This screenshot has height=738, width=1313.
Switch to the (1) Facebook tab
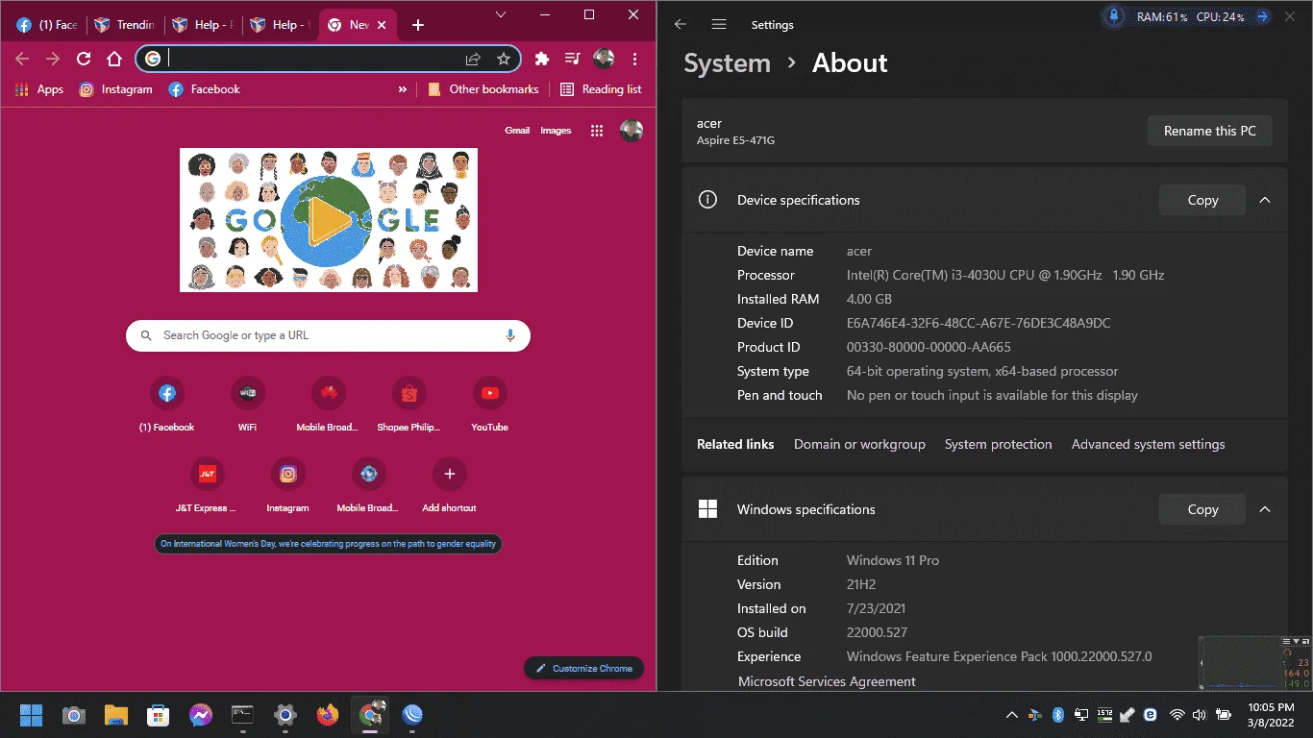pyautogui.click(x=46, y=25)
